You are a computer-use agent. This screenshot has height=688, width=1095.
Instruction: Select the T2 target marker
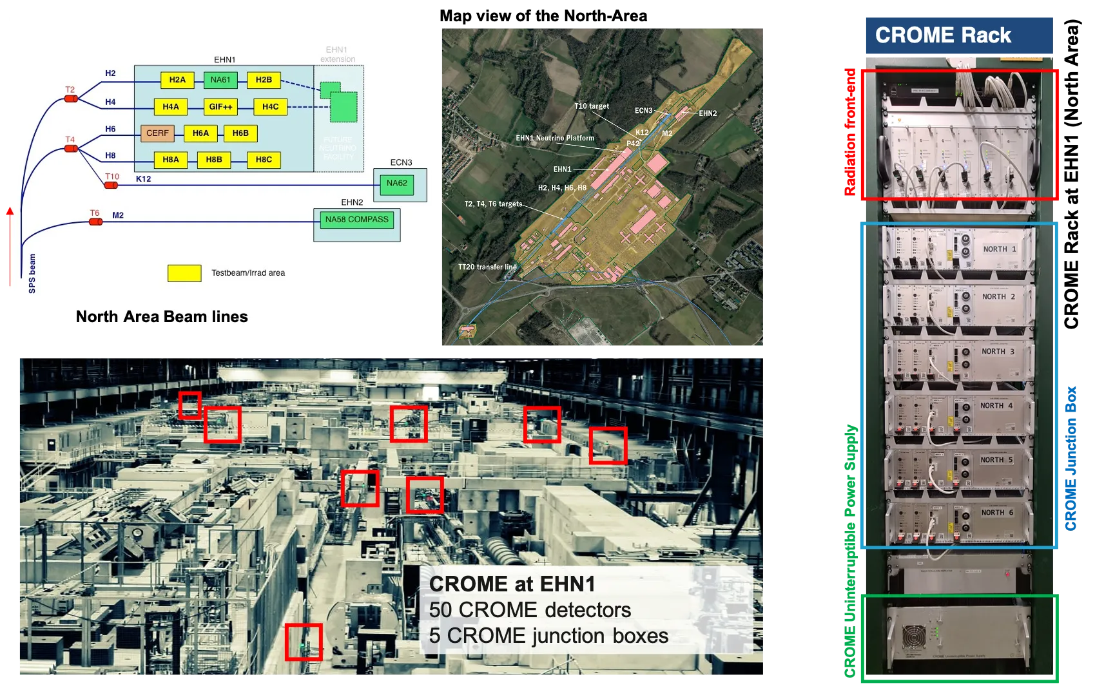[x=71, y=99]
